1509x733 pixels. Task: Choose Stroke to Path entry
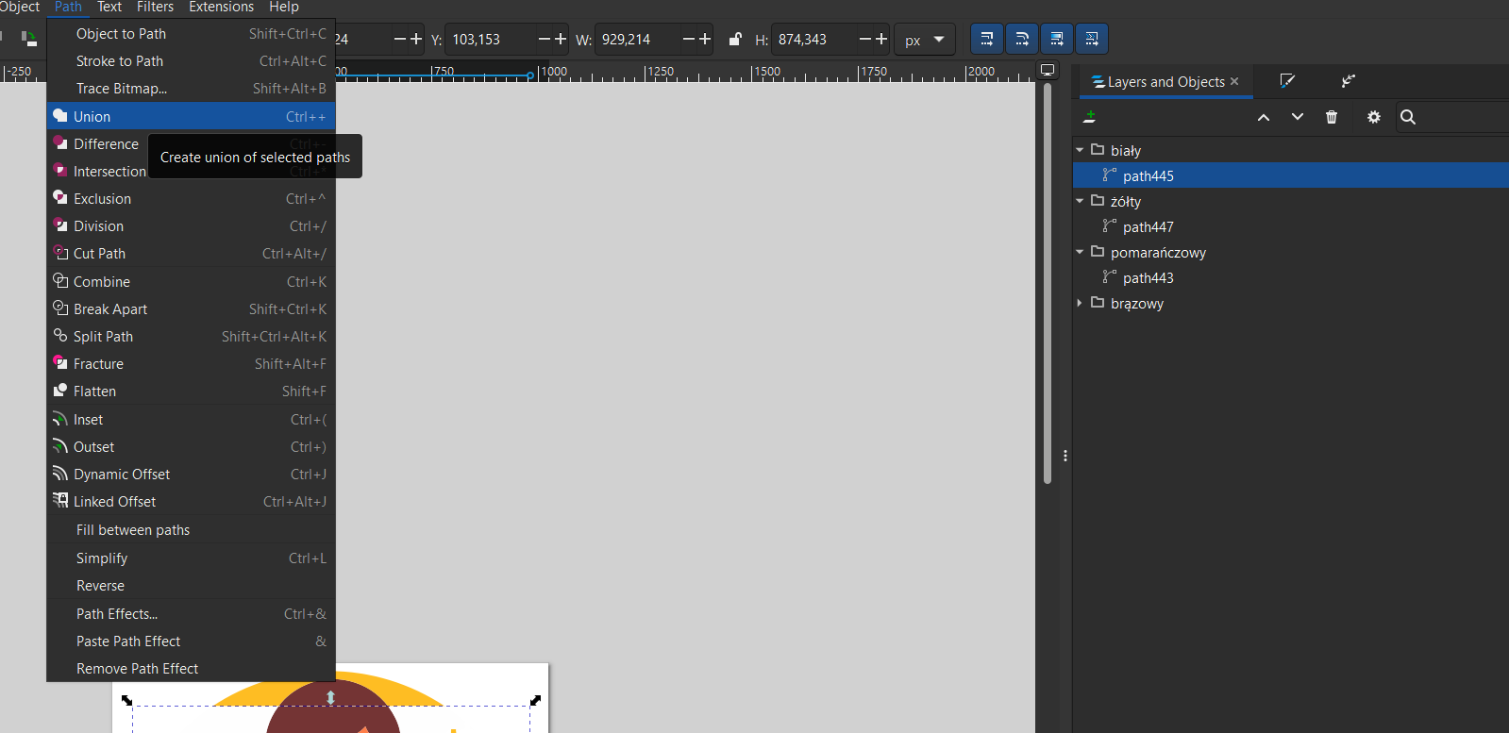coord(191,60)
